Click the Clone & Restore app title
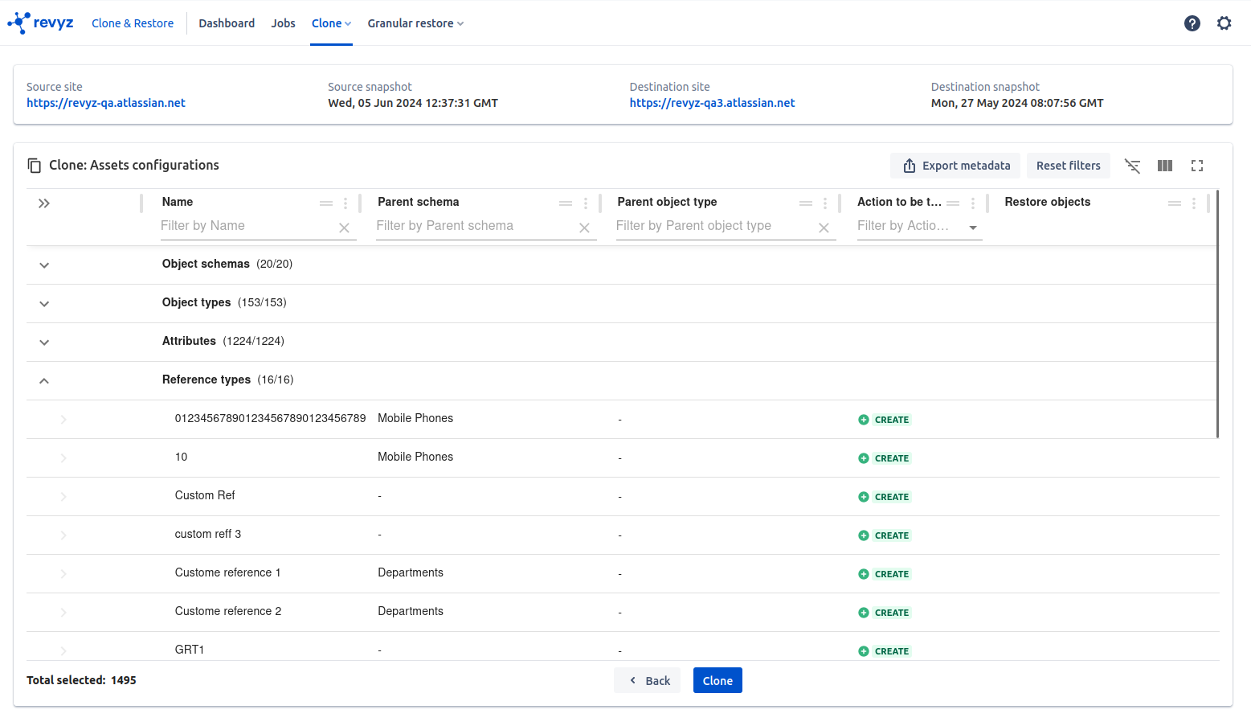 point(133,23)
